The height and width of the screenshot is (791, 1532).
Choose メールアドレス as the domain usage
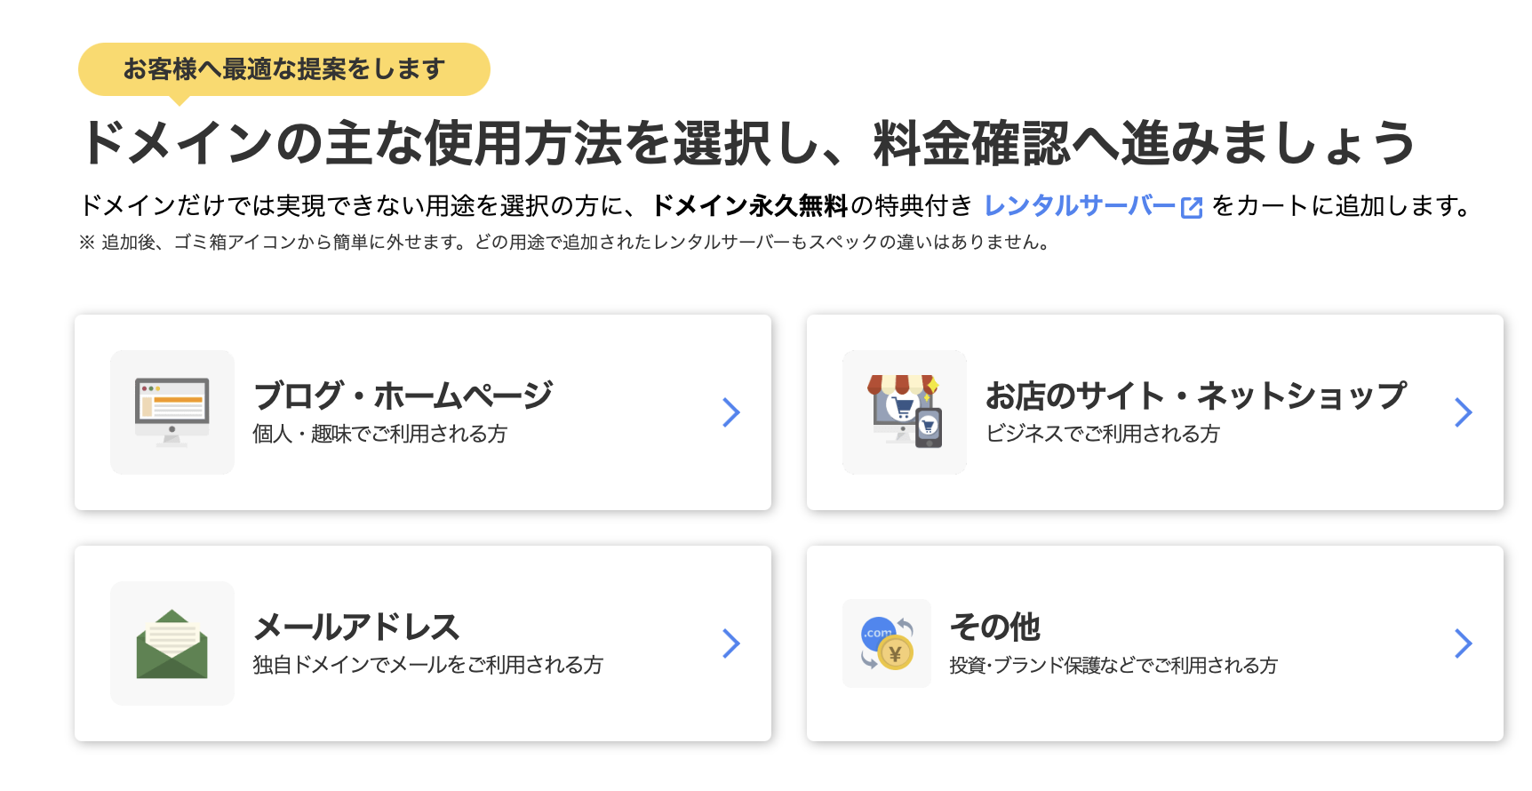422,643
